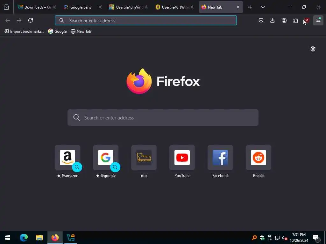Open Save to Pocket icon

tap(261, 20)
